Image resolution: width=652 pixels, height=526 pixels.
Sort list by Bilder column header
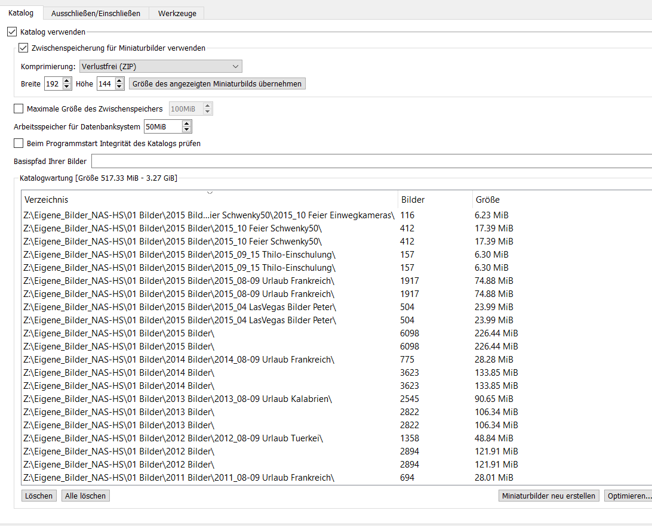tap(434, 200)
